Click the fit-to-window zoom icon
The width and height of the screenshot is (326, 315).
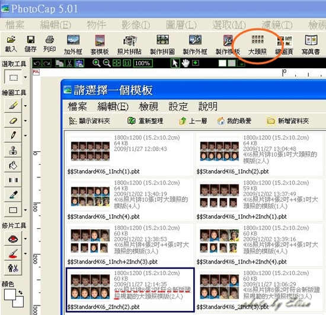(x=117, y=63)
